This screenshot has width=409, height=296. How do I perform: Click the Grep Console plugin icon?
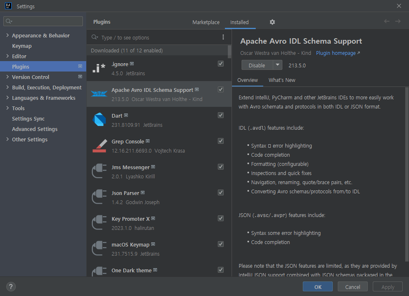(100, 146)
